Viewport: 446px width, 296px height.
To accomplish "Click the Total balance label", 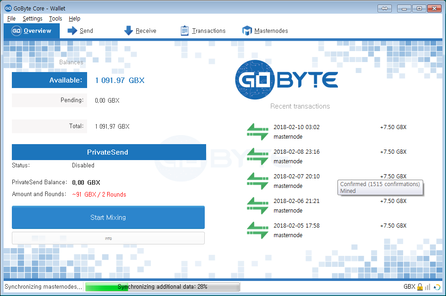I will click(50, 126).
